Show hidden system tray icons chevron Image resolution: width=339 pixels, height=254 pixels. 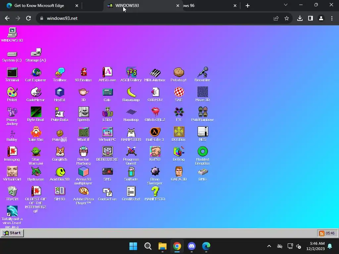[x=269, y=246]
